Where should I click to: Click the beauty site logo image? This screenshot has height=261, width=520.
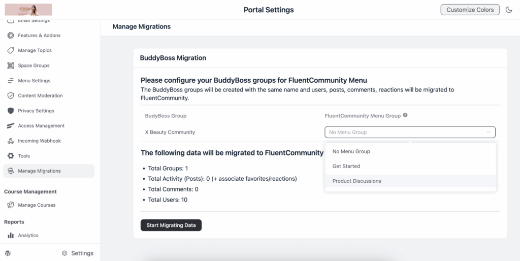pos(28,10)
